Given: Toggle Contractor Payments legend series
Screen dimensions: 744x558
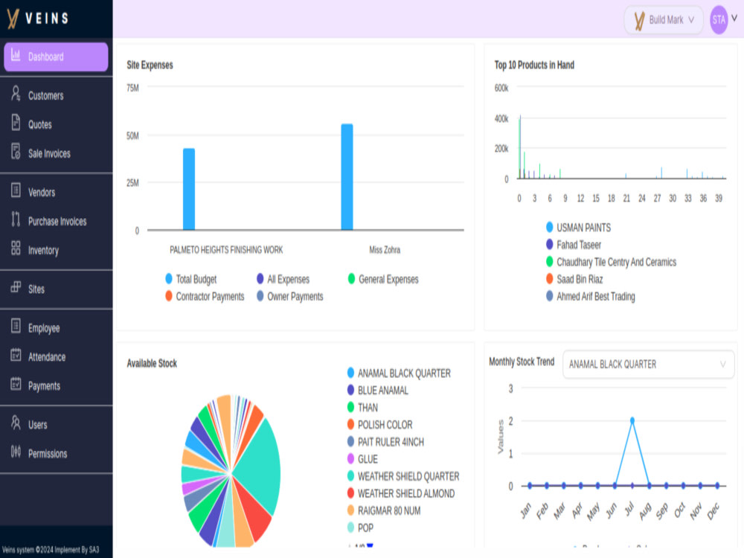Looking at the screenshot, I should (205, 297).
